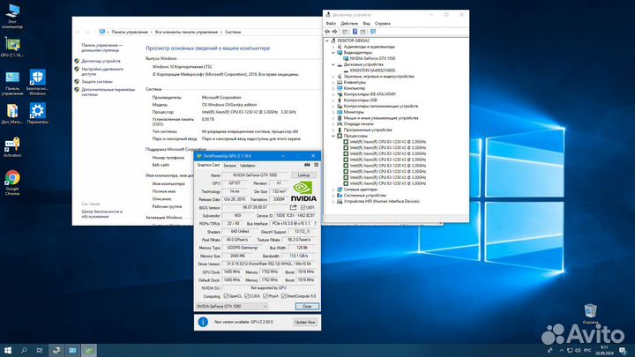The height and width of the screenshot is (357, 635).
Task: Click the volume speaker icon in system tray
Action: coord(578,351)
